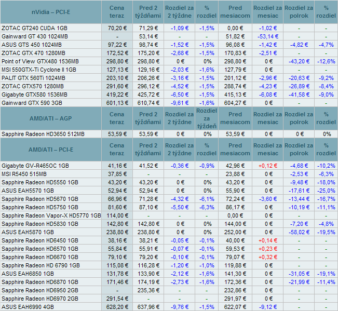Click the red '+0,12 €' cell
The image size is (338, 311).
[x=268, y=166]
